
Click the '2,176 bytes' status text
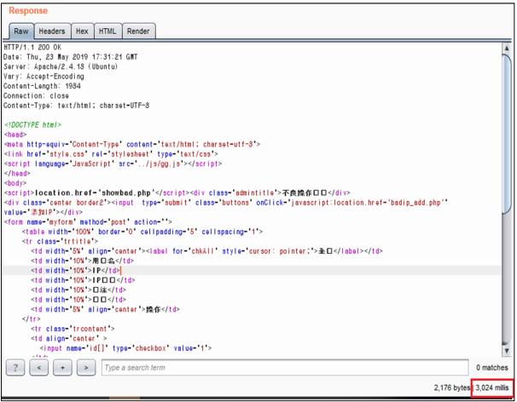[x=451, y=388]
